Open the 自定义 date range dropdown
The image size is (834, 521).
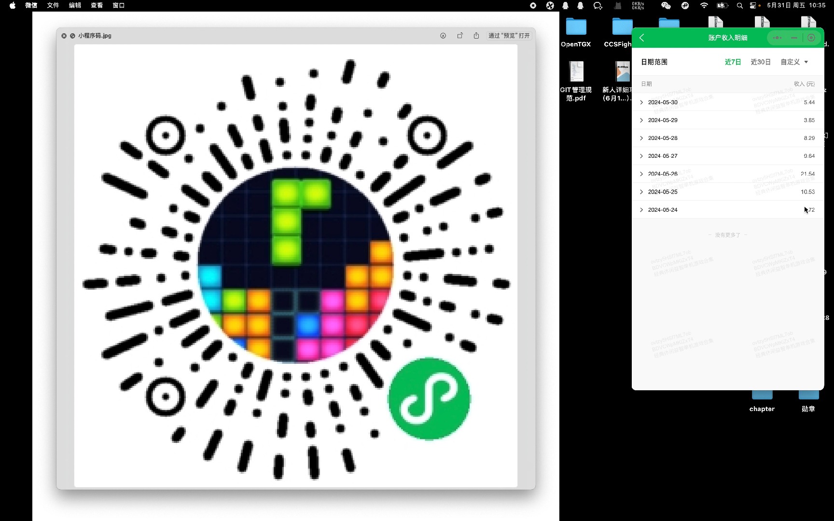(x=794, y=62)
